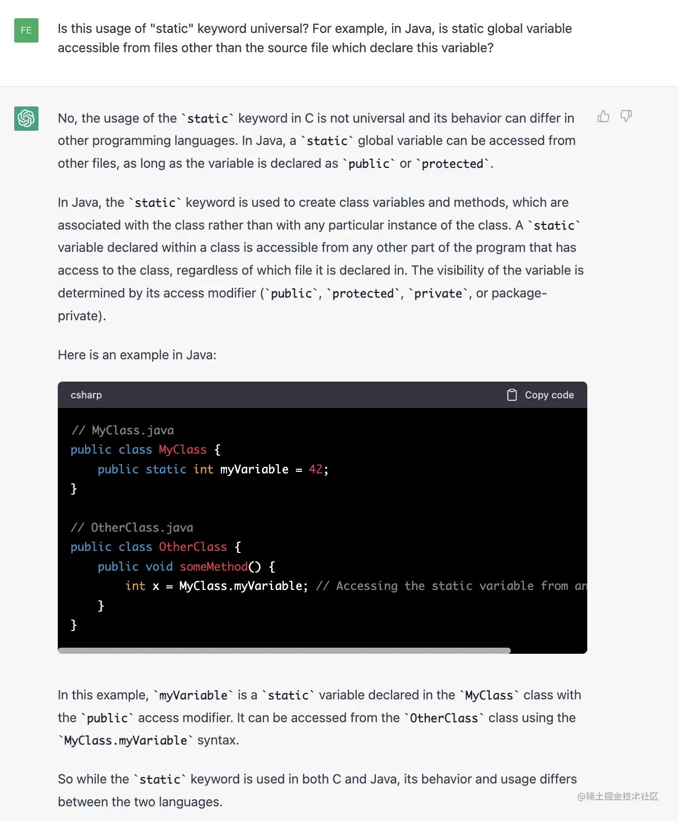Click the thumbs down icon
This screenshot has height=821, width=678.
[626, 117]
